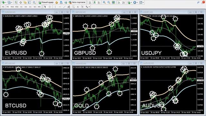Screen dimensions: 206x116
Task: Switch timeframe to MN
Action: pyautogui.click(x=39, y=7)
